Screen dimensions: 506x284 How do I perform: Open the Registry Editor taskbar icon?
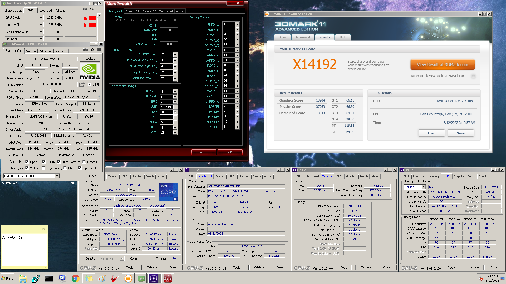(x=36, y=278)
